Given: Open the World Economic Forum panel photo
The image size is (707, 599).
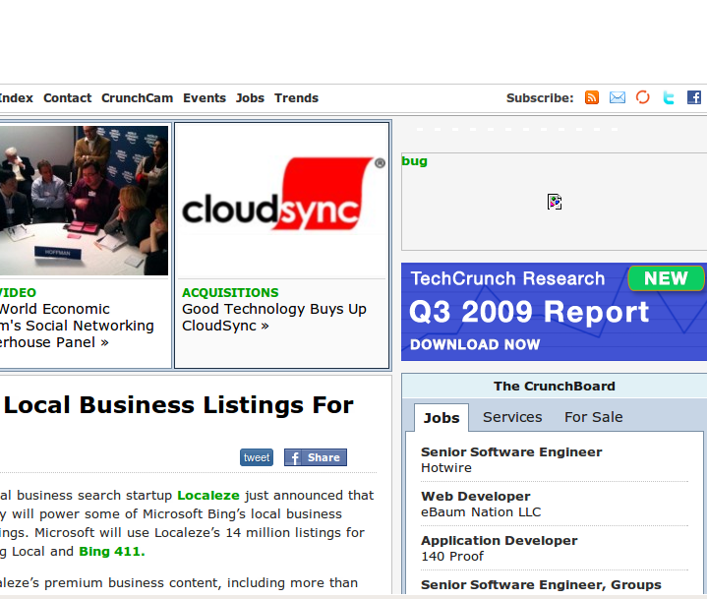Looking at the screenshot, I should point(84,201).
